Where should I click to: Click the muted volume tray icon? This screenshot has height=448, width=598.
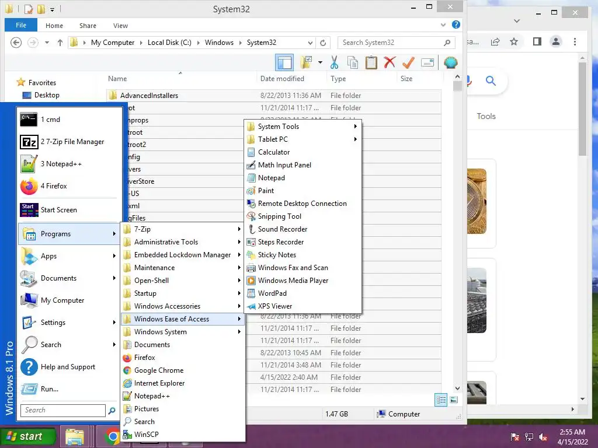click(543, 436)
